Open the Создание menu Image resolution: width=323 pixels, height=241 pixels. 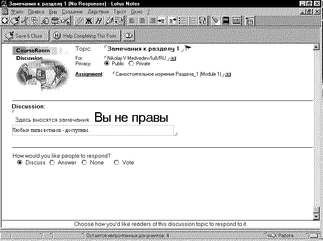click(x=72, y=12)
